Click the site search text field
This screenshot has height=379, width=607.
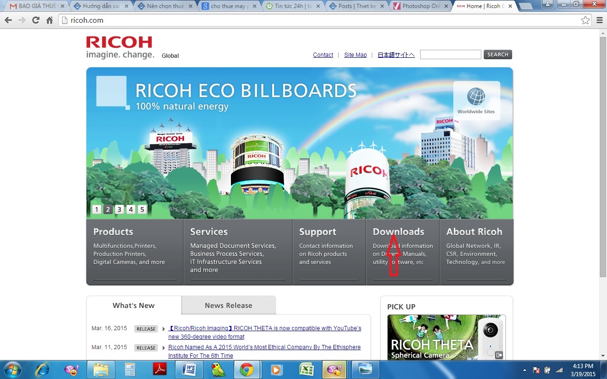(x=451, y=54)
